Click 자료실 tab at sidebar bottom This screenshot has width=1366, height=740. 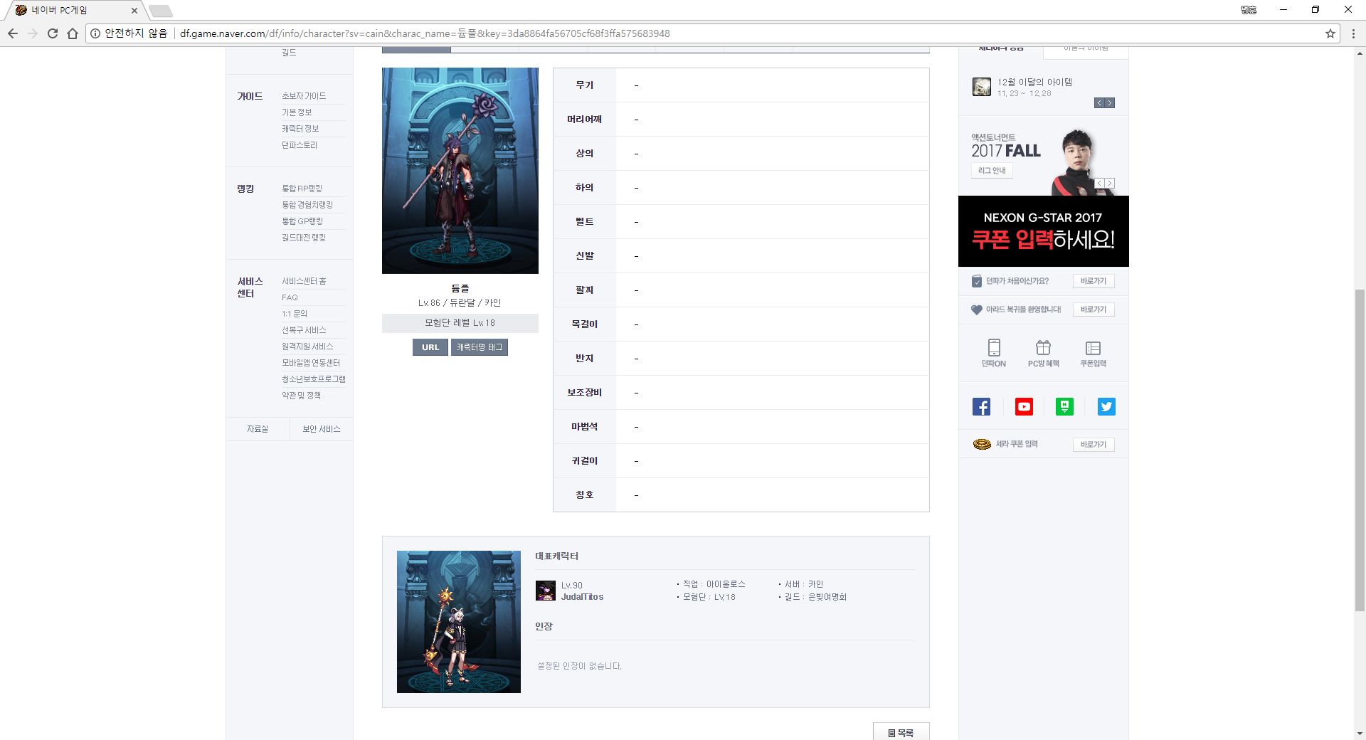coord(258,429)
